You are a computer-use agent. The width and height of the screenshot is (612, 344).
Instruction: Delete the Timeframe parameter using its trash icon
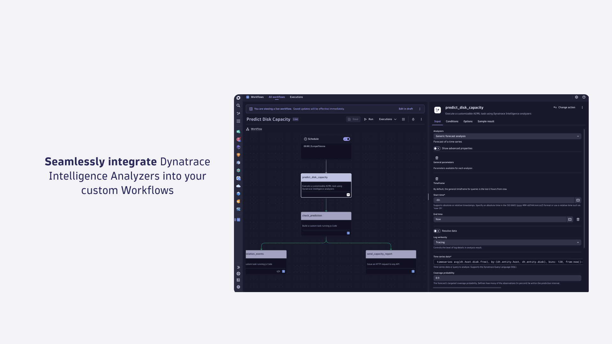pyautogui.click(x=437, y=179)
